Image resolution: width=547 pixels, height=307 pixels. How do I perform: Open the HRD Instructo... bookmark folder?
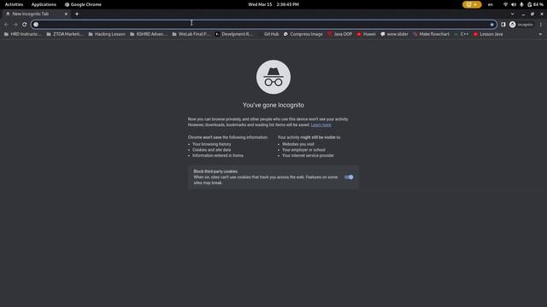click(x=23, y=34)
